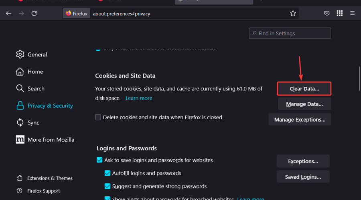Open General settings with gear icon
The width and height of the screenshot is (361, 200).
(x=20, y=54)
